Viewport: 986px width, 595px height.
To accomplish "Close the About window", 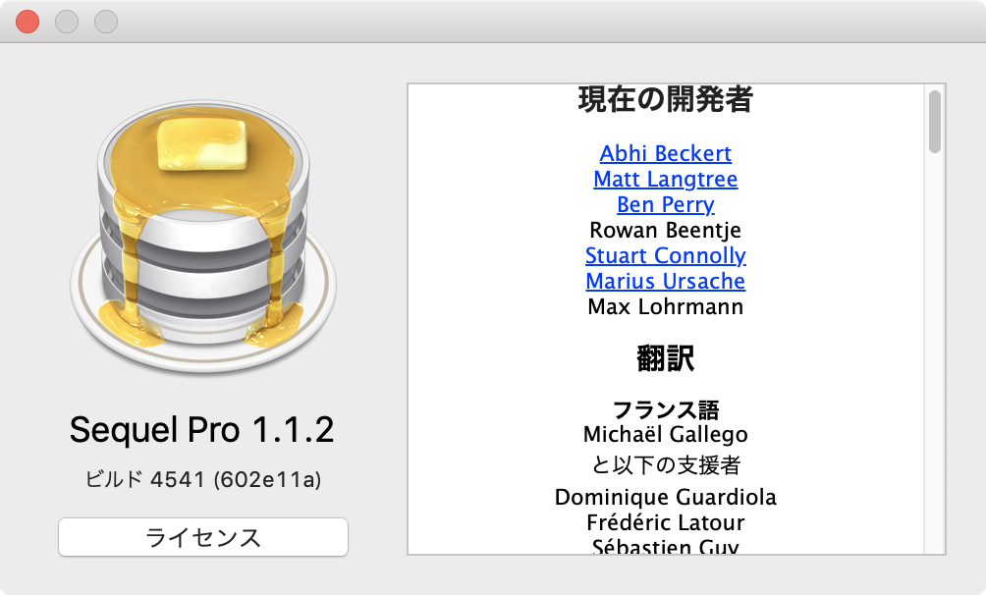I will (x=27, y=20).
